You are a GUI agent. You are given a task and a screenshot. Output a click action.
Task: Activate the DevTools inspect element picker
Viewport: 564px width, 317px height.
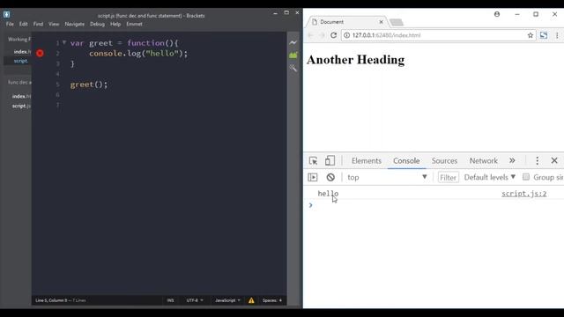[x=313, y=160]
